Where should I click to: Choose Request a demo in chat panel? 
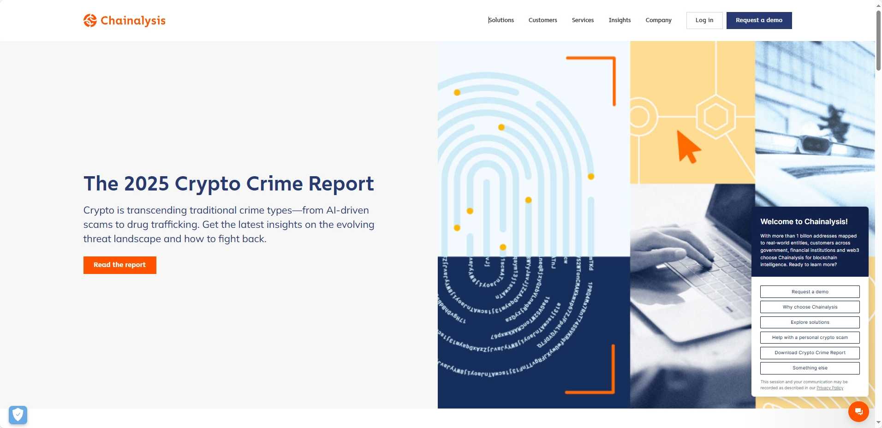(x=810, y=292)
